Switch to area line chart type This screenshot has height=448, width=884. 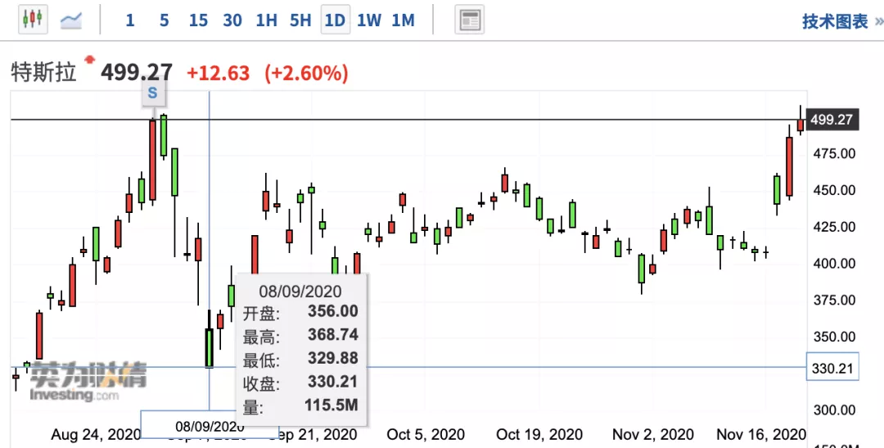71,20
